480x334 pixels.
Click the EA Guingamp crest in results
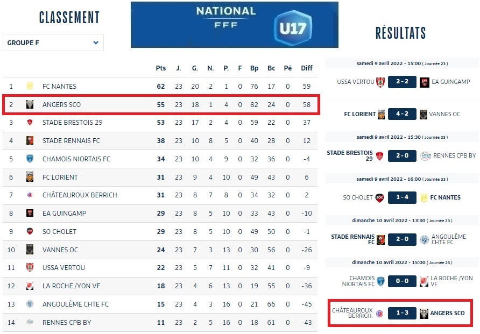click(x=425, y=82)
